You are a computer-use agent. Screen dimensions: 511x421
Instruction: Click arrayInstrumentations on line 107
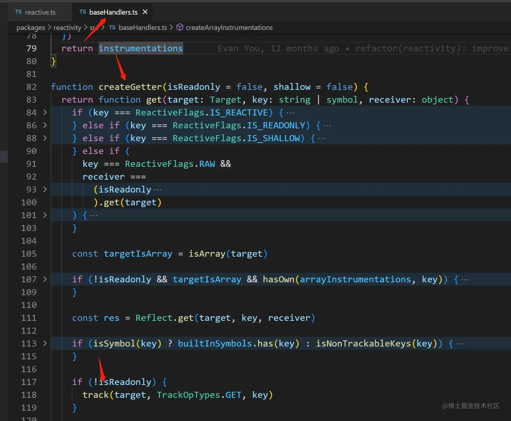[x=356, y=279]
